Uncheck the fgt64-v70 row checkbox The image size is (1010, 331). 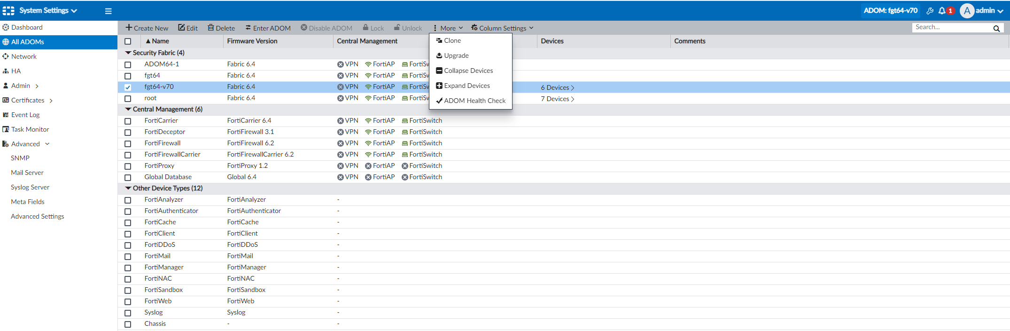[x=128, y=87]
